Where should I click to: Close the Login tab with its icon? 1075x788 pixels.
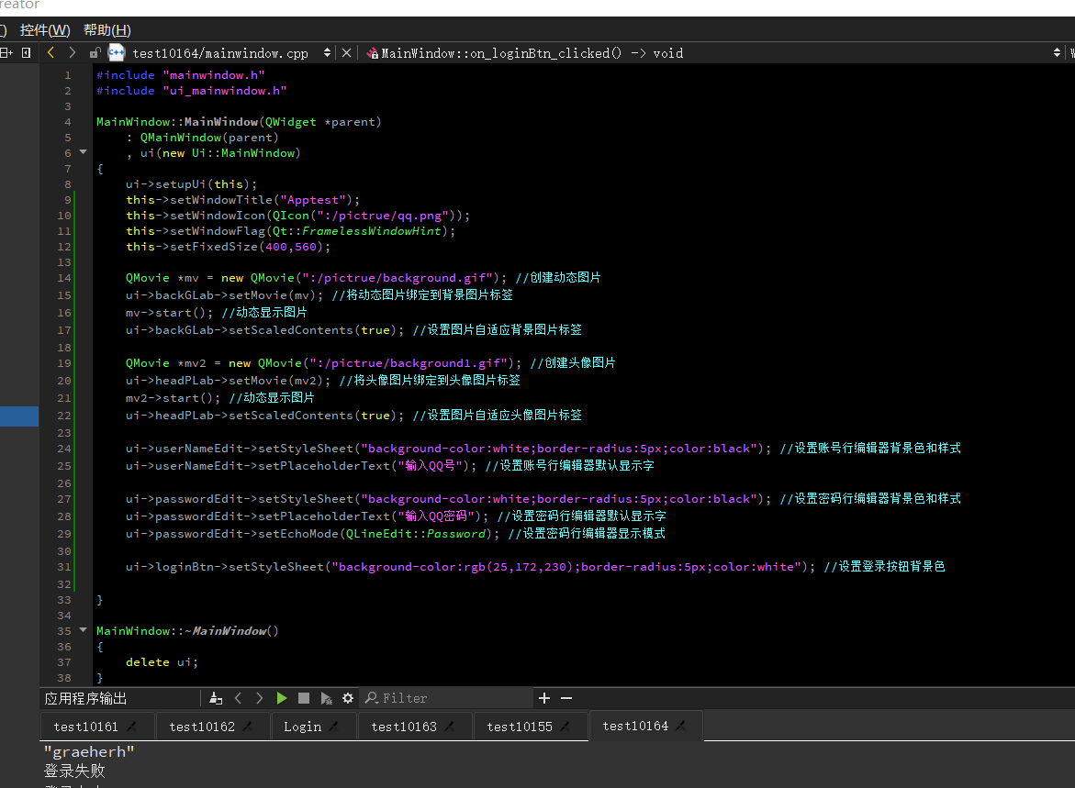click(334, 727)
